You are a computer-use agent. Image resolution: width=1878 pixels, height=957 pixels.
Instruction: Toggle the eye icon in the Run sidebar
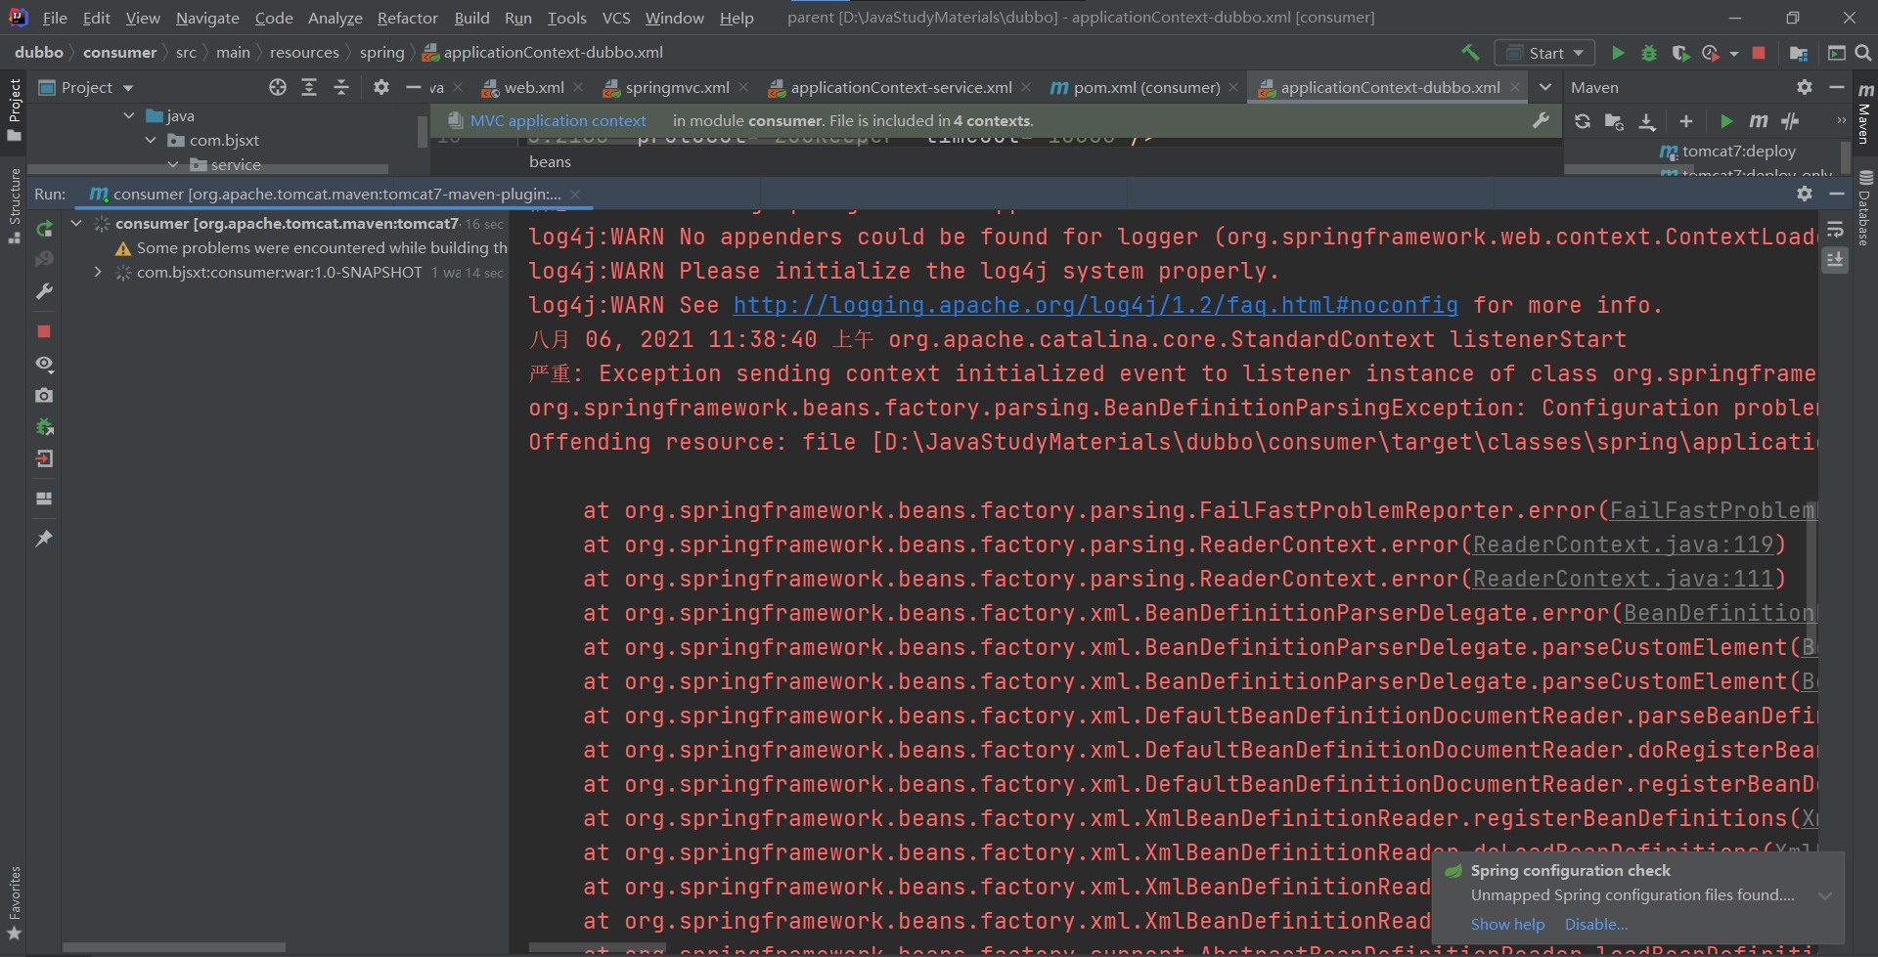44,364
